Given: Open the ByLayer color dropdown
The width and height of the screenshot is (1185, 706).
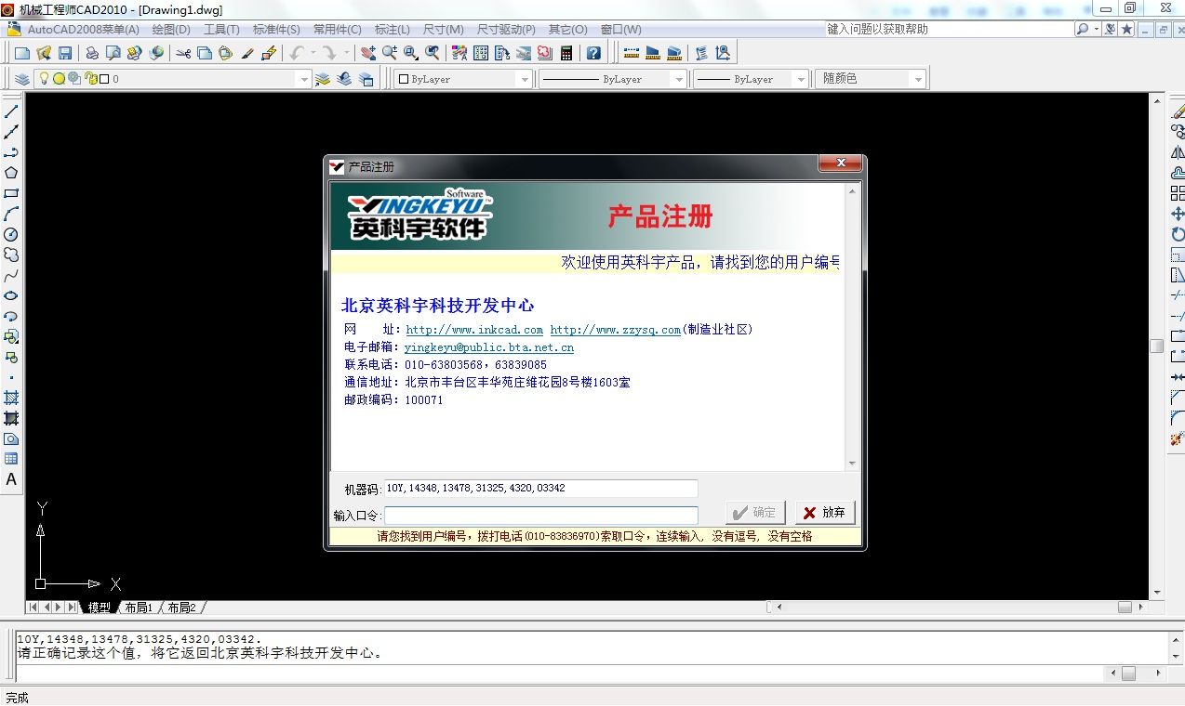Looking at the screenshot, I should click(x=525, y=80).
